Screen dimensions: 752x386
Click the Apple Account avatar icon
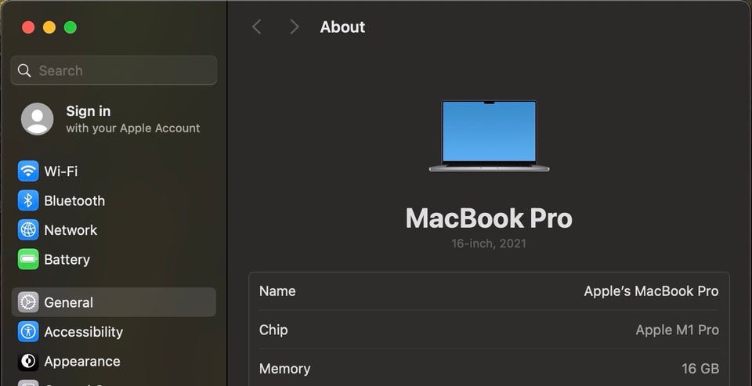(38, 119)
